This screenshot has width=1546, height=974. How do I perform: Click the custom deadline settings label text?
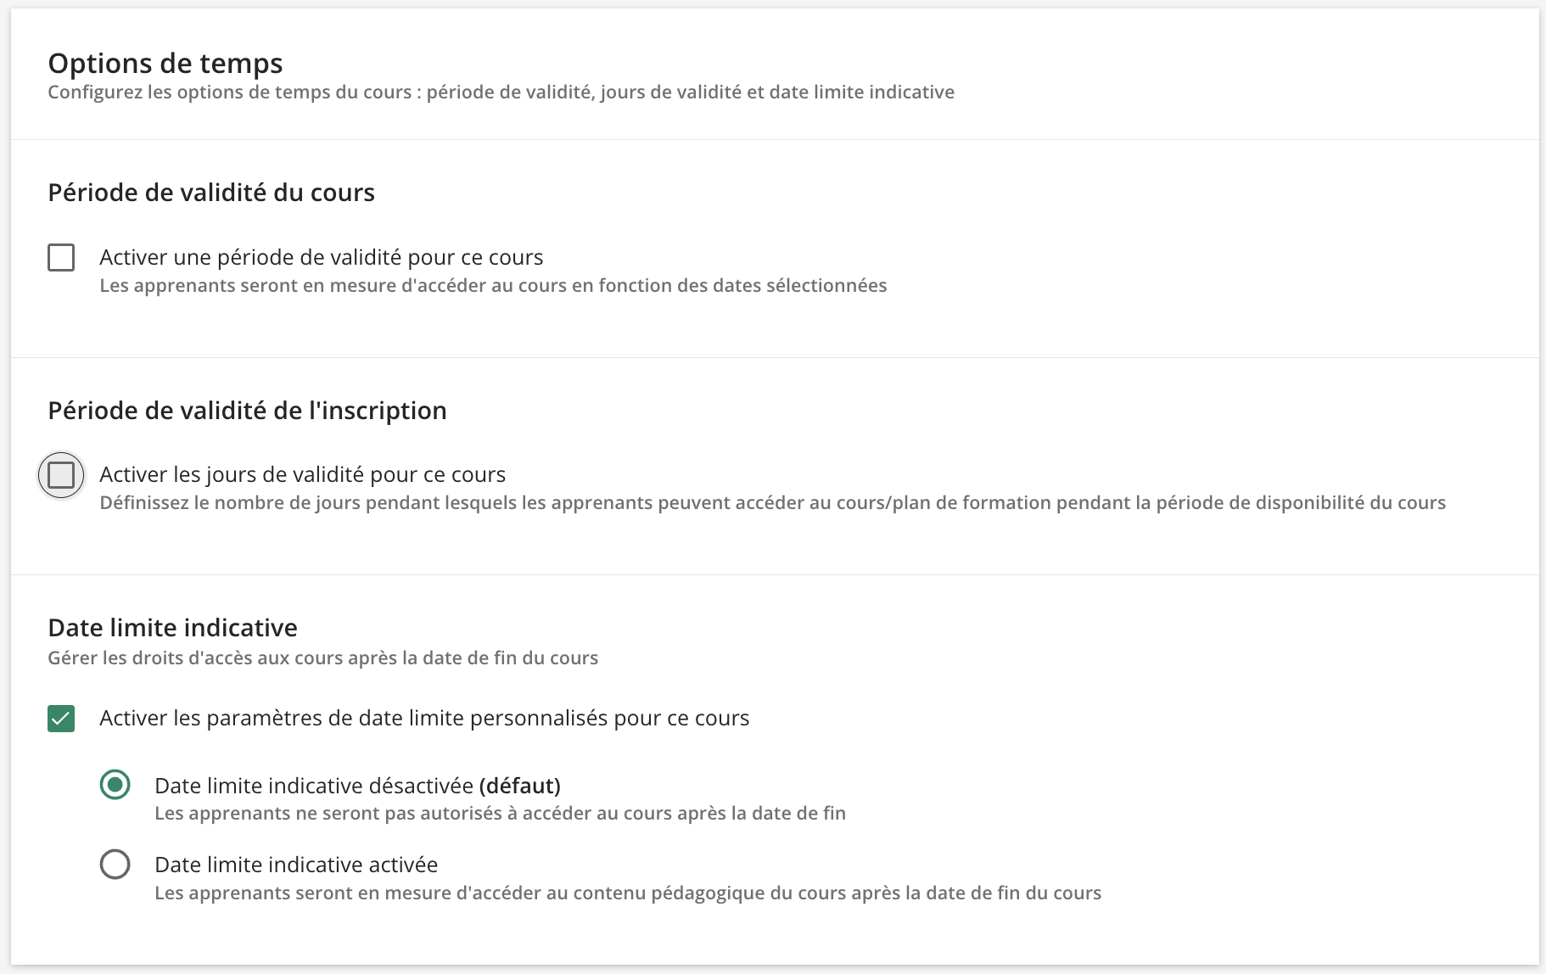[424, 718]
